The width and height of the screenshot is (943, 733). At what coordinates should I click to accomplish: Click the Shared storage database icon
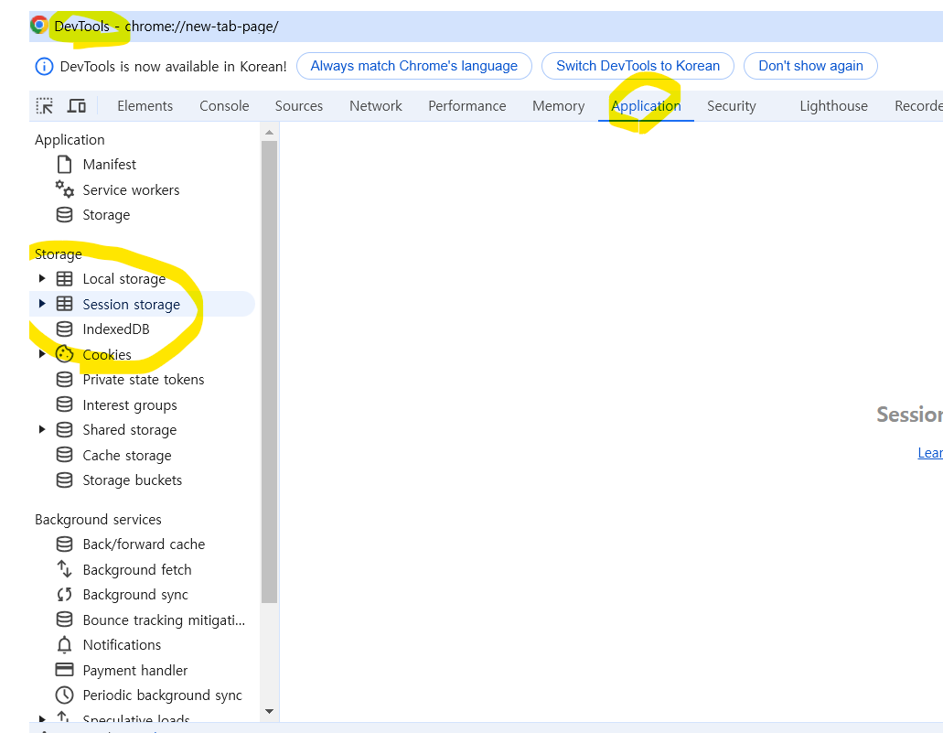(x=64, y=430)
